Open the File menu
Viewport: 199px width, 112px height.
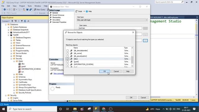3,6
